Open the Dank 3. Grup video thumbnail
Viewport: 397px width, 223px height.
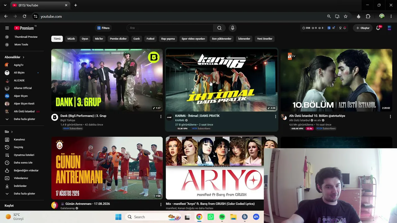(107, 80)
